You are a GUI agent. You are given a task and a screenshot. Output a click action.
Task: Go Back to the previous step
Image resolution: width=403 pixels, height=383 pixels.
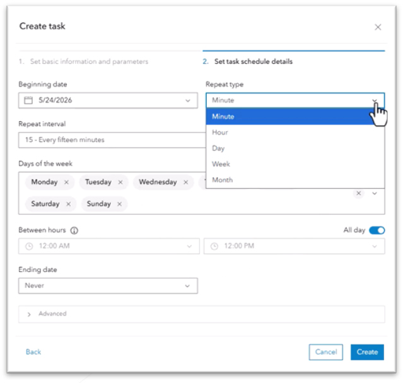pyautogui.click(x=33, y=352)
